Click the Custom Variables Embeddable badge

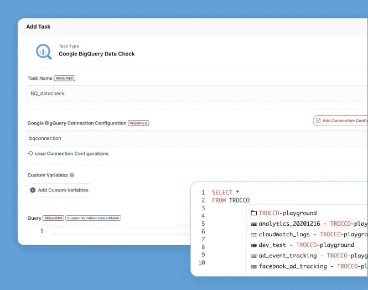pos(93,218)
